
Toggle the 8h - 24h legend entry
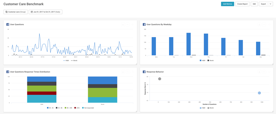pos(69,108)
